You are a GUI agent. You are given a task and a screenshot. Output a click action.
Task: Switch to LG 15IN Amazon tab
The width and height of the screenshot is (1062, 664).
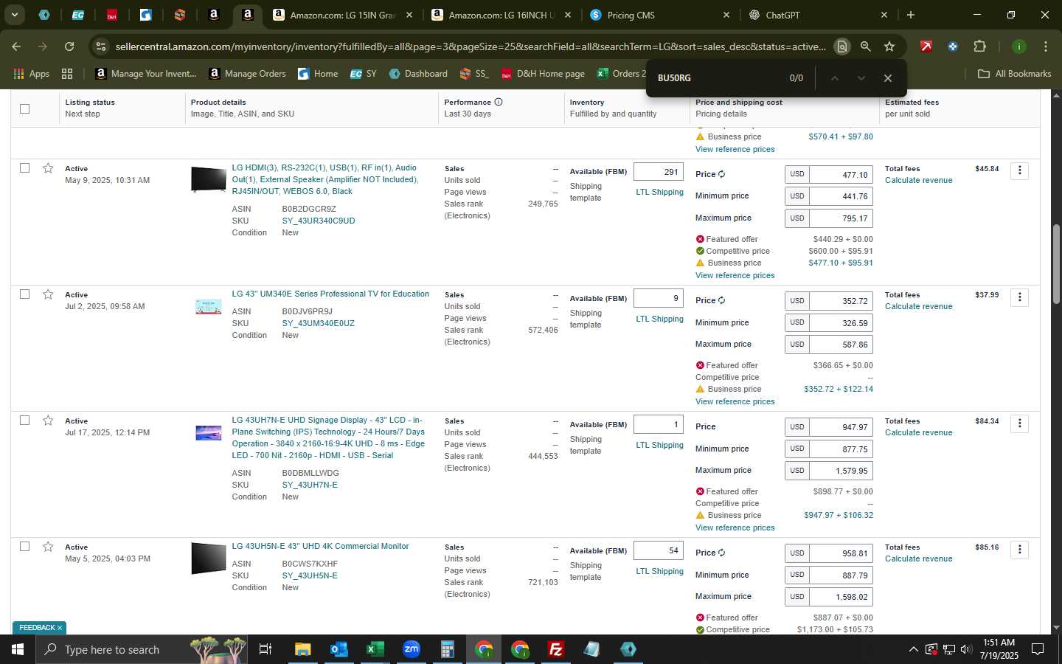click(x=342, y=15)
